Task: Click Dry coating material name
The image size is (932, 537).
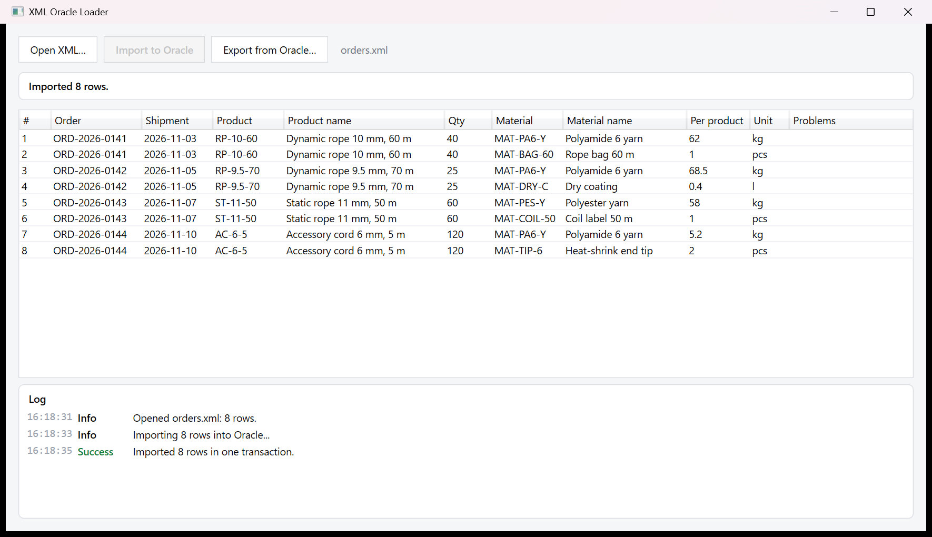Action: coord(591,186)
